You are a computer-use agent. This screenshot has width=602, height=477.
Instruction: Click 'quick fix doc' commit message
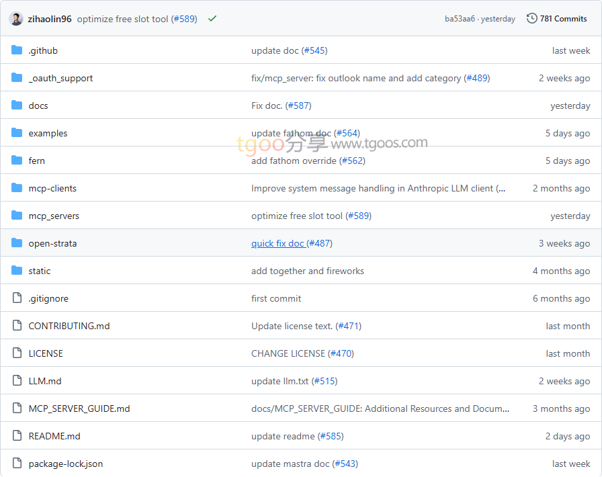pos(278,243)
